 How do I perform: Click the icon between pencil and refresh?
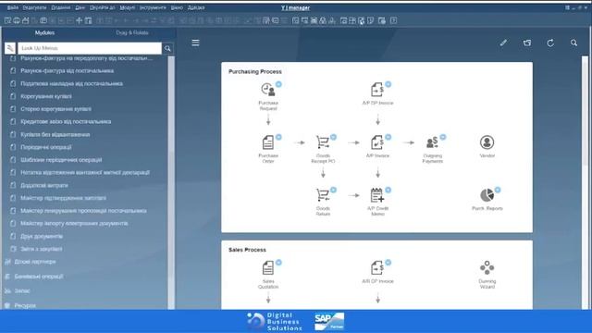point(527,43)
